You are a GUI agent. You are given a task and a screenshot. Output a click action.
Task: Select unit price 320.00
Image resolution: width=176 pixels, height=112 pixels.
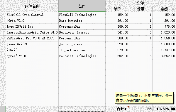click(117, 44)
